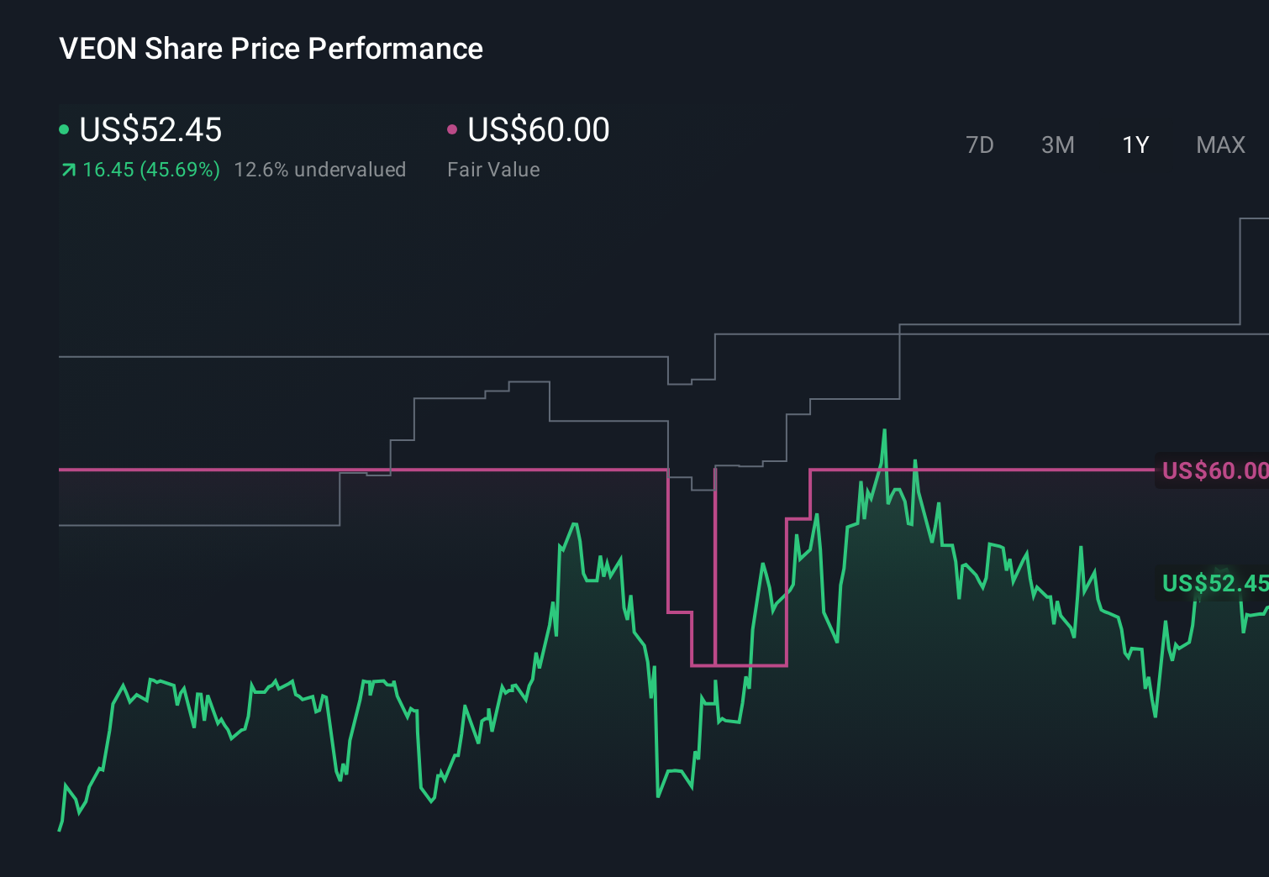Select the 16.45 (45.69%) gain figure

coord(150,169)
